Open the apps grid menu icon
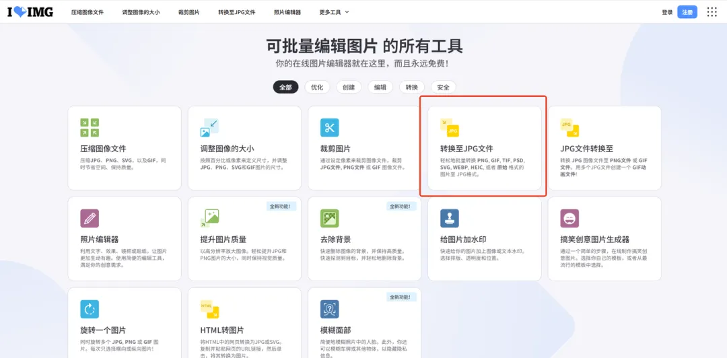727x358 pixels. pyautogui.click(x=712, y=12)
